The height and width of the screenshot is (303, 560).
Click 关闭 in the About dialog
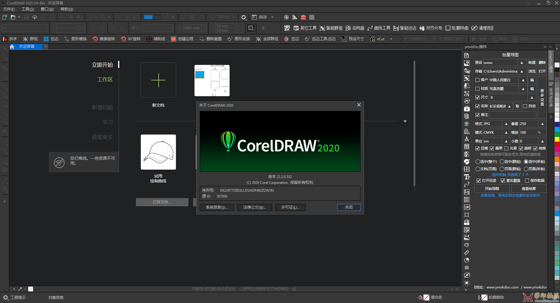pos(349,207)
